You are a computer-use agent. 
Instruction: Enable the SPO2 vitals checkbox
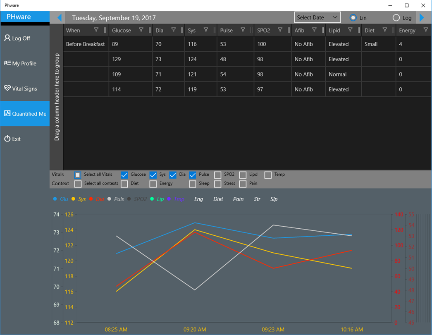tap(217, 175)
